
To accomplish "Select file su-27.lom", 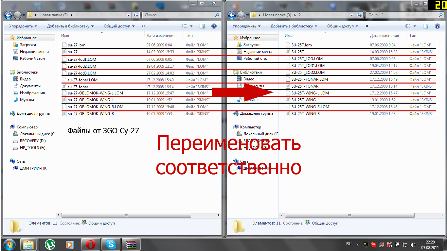I will (77, 45).
